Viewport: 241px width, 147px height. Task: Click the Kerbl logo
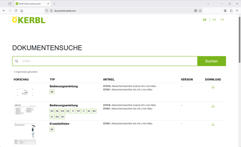[x=29, y=20]
